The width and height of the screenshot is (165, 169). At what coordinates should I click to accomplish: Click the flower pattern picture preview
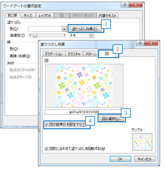point(84,86)
